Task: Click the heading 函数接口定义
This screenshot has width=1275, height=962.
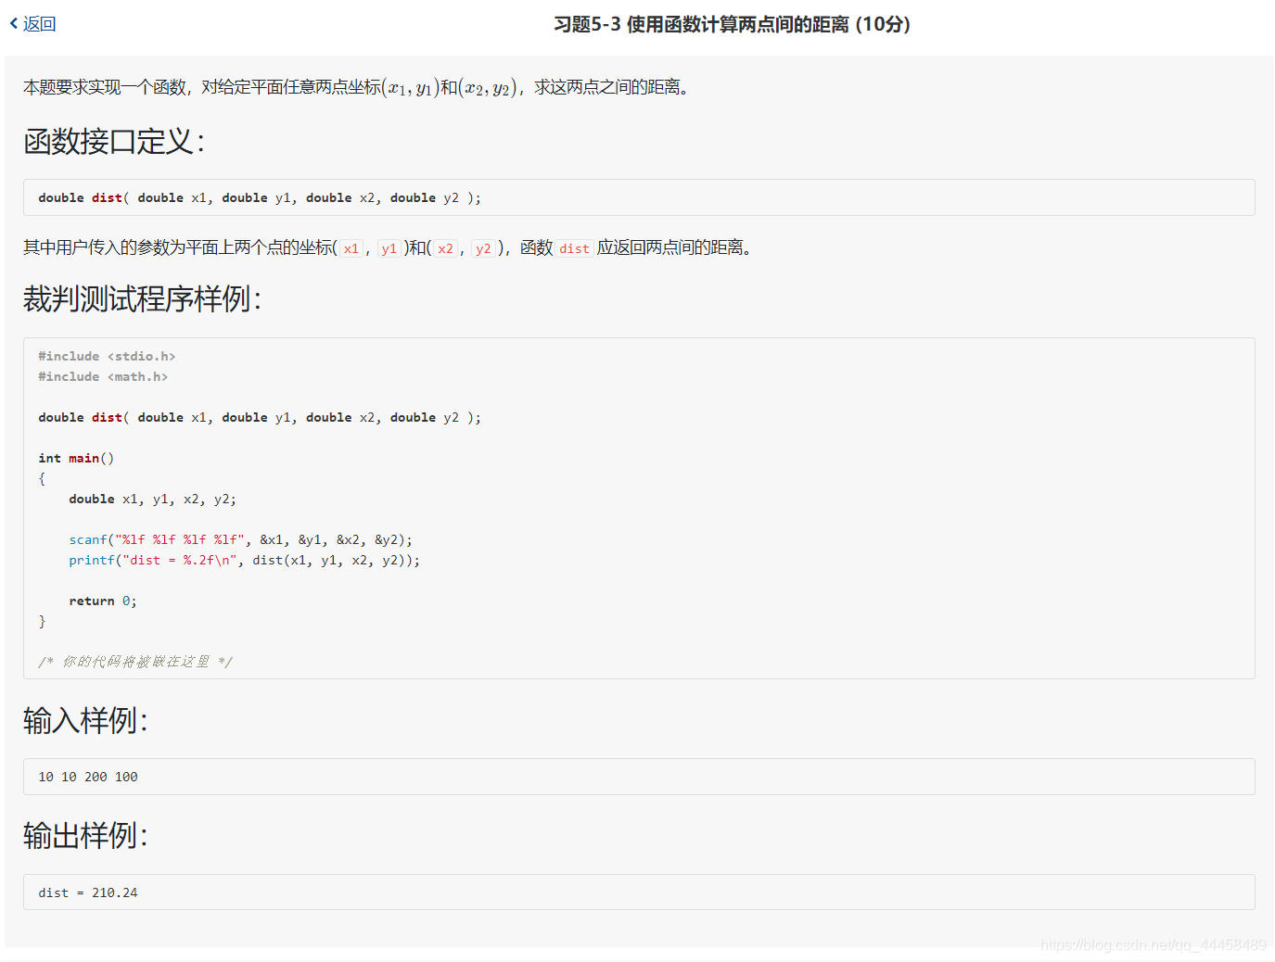Action: (114, 142)
